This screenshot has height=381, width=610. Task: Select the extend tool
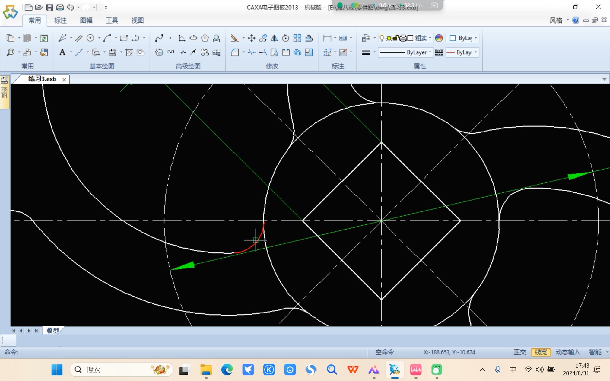263,52
